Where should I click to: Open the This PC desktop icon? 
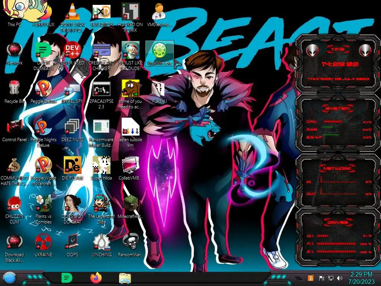point(15,13)
